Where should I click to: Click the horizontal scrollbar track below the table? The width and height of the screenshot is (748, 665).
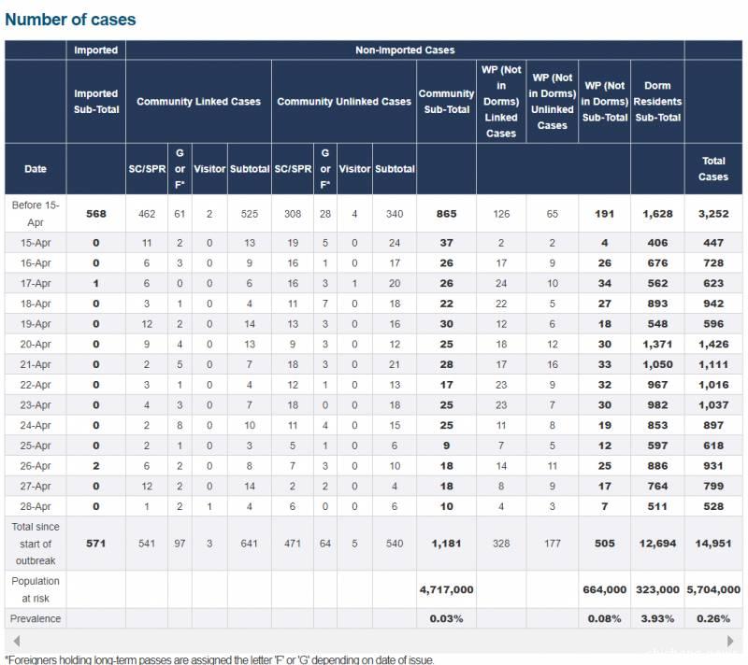click(374, 642)
